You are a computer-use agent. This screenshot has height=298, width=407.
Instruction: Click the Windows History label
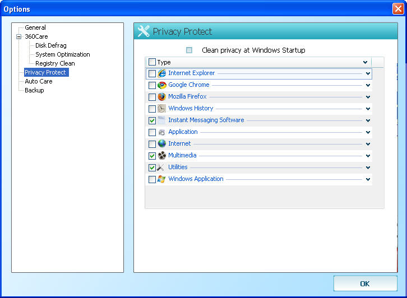[191, 109]
